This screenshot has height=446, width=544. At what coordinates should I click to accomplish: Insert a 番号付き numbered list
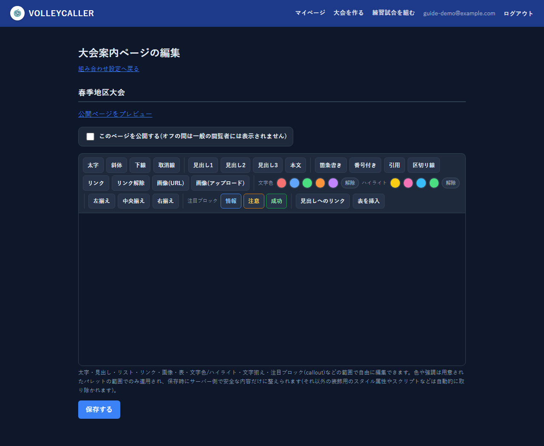click(x=365, y=165)
